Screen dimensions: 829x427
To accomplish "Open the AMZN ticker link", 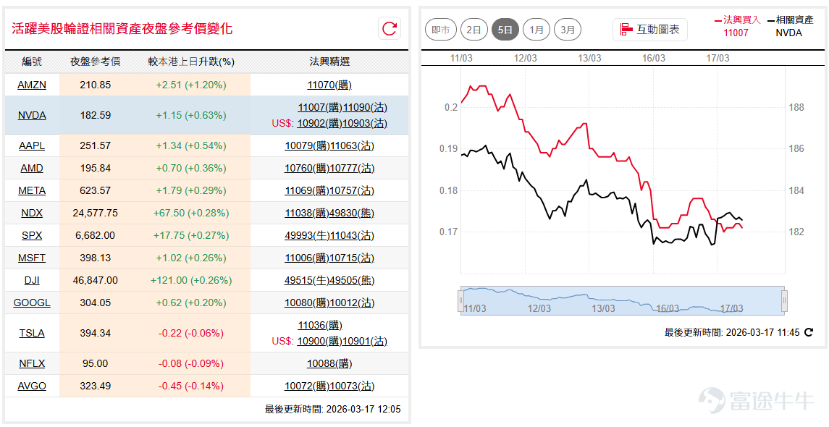I will [32, 85].
